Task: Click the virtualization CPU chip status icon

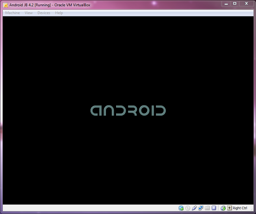Action: (214, 208)
